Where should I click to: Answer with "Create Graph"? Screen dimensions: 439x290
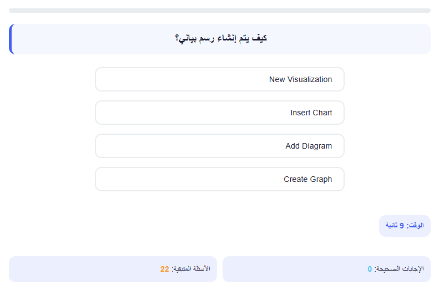click(220, 179)
